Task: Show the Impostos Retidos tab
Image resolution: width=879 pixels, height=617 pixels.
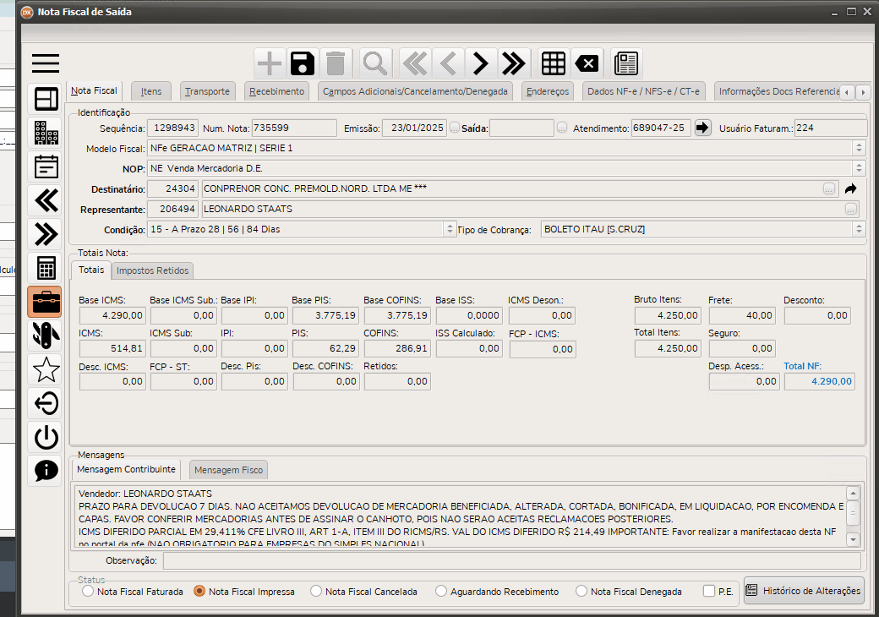Action: (152, 270)
